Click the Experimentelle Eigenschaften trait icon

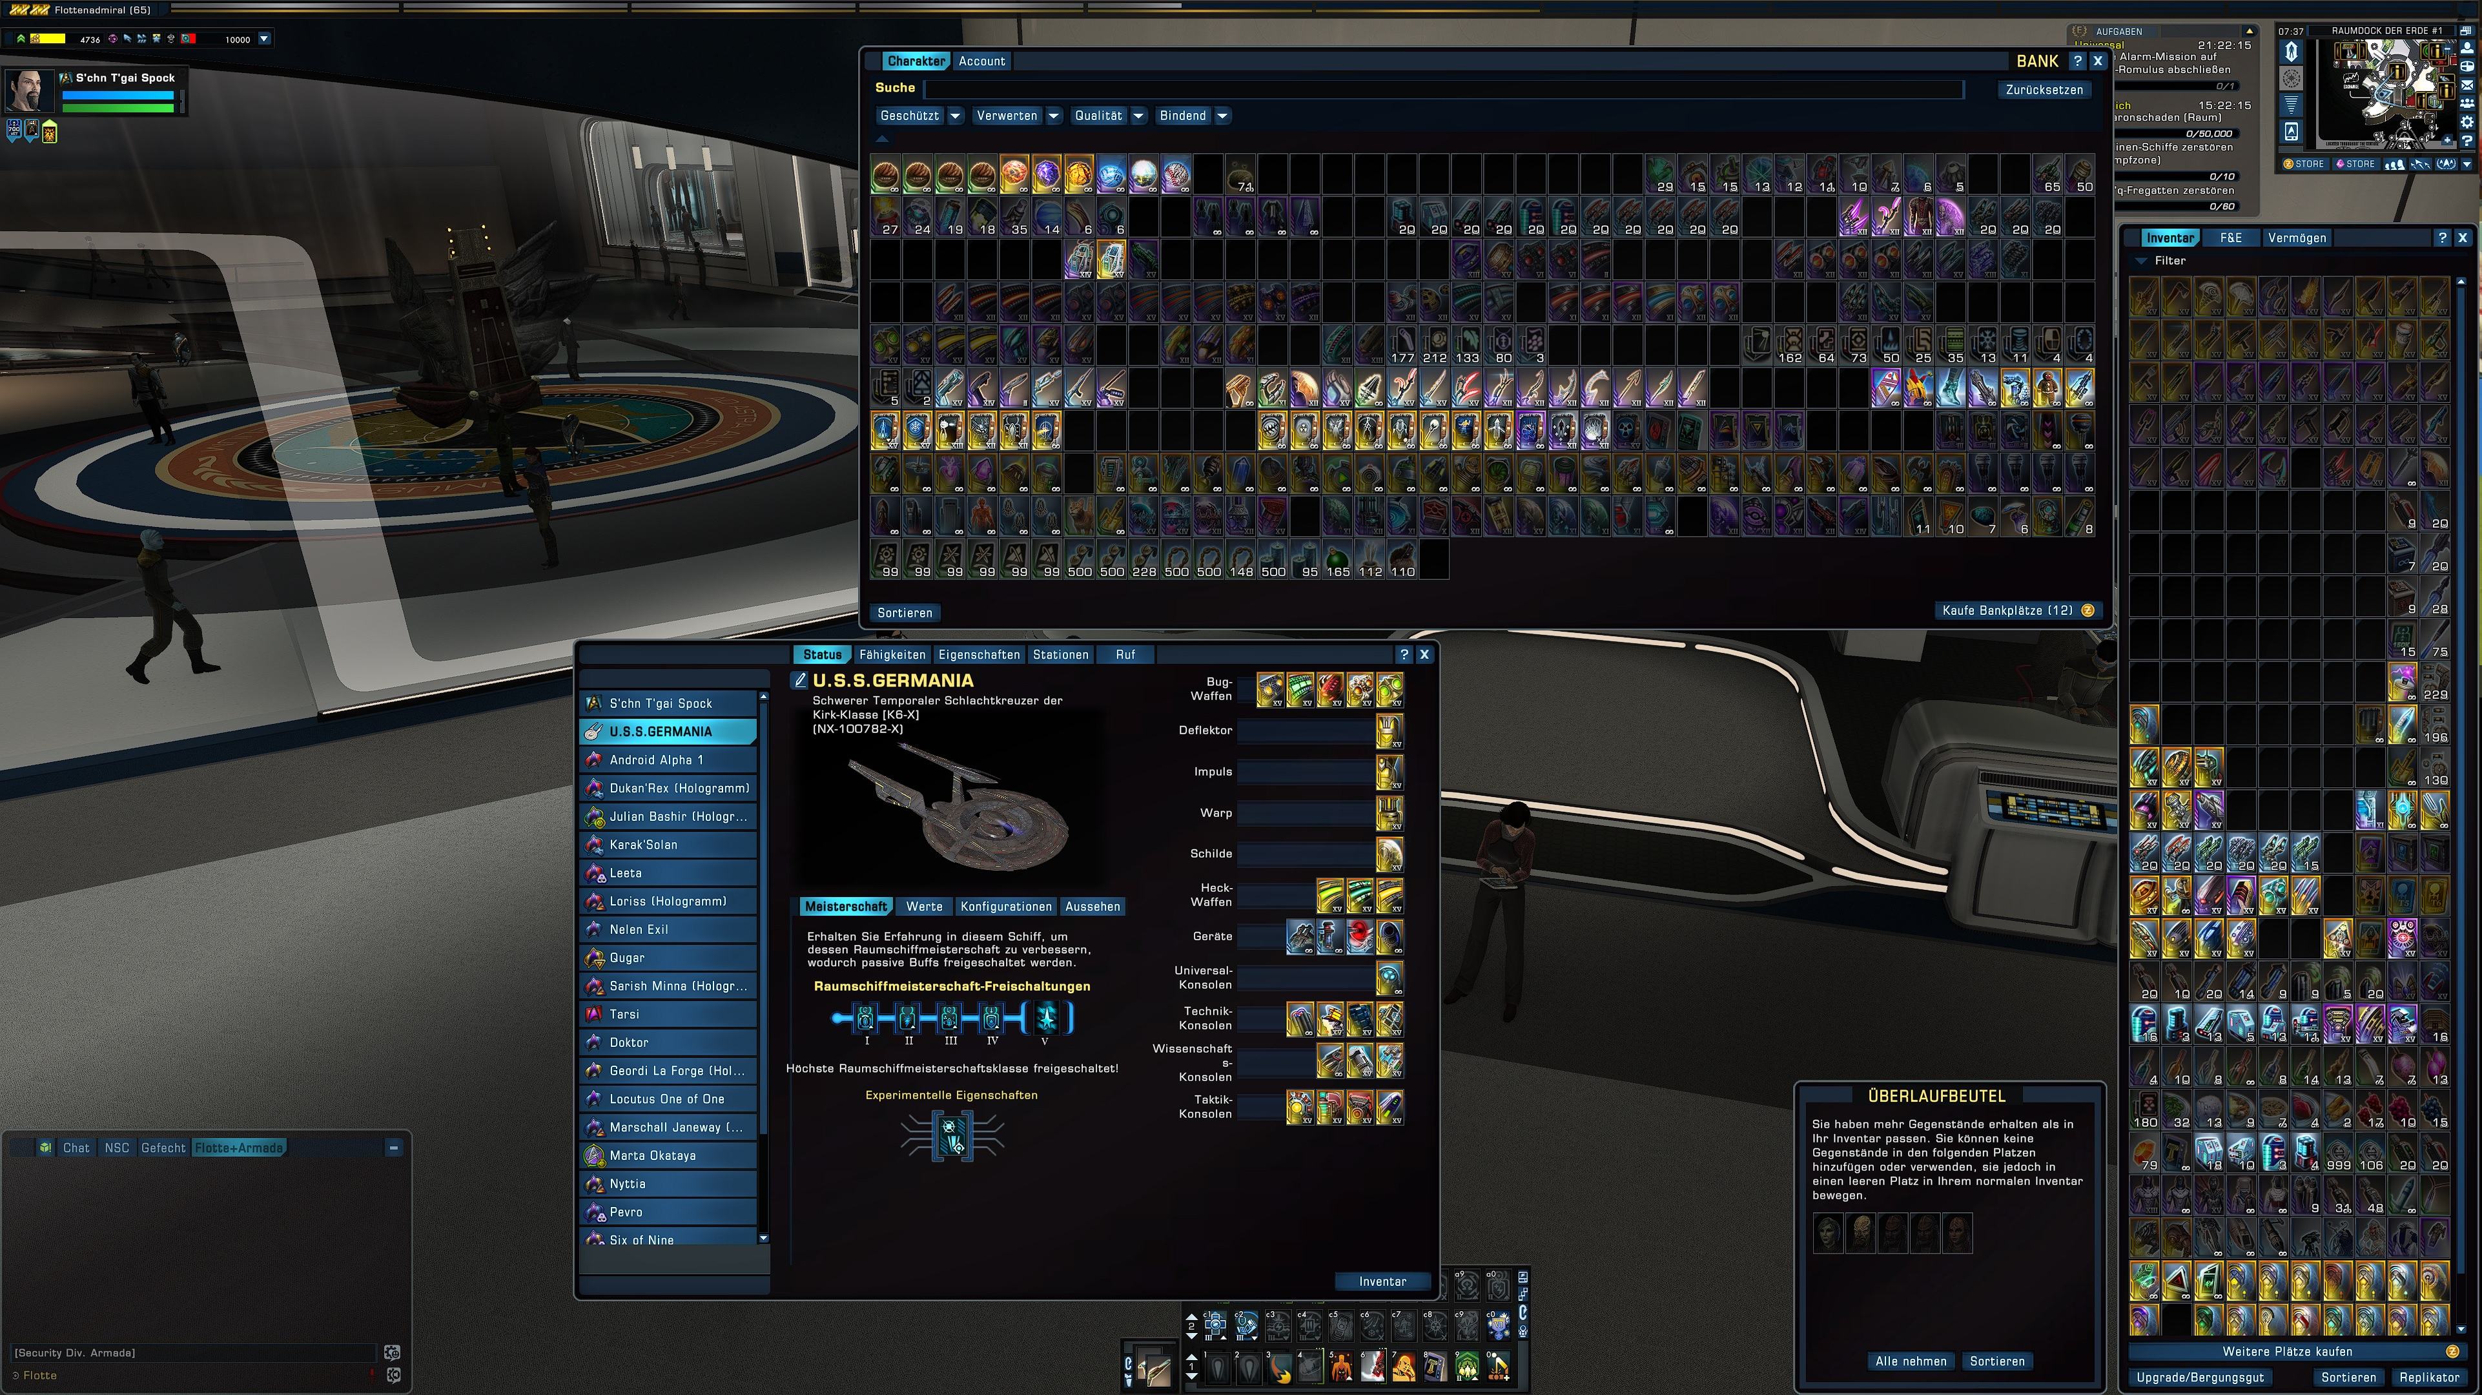click(x=952, y=1135)
